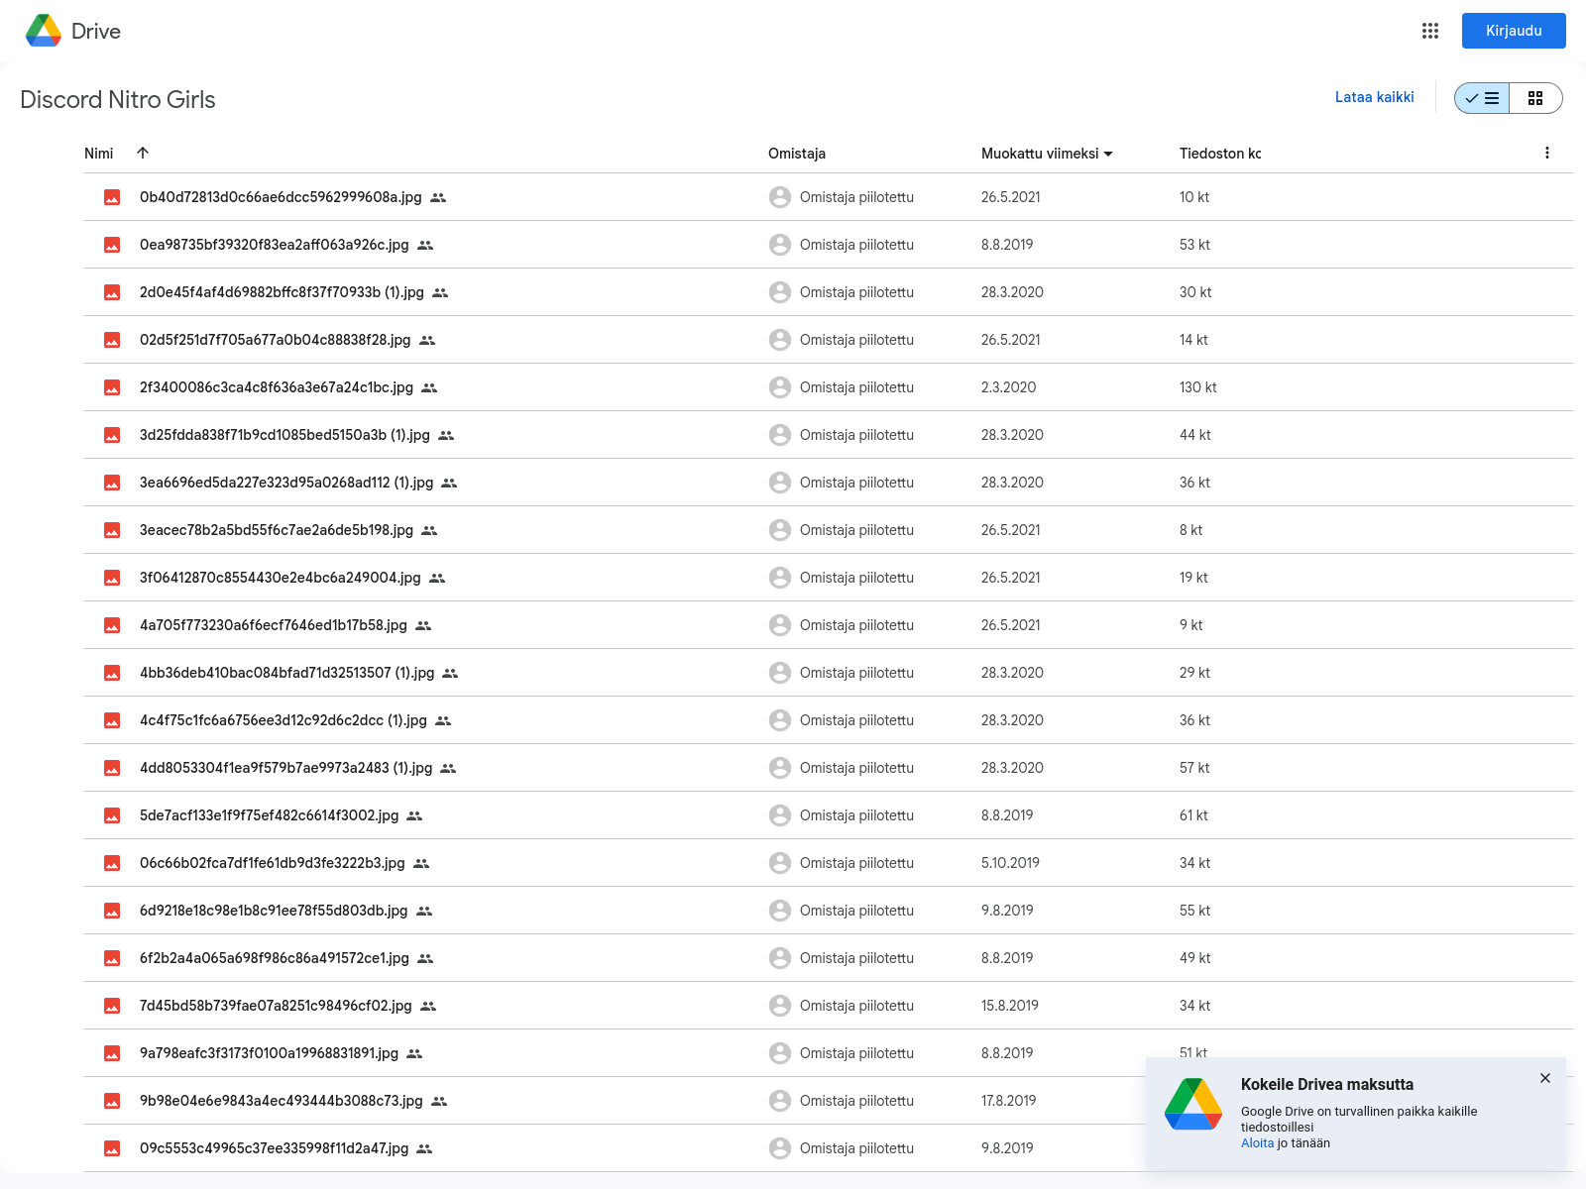
Task: Click shared icon next to 4bb36deb410bac084bfad71d32513507 (1).jpg
Action: click(x=450, y=673)
